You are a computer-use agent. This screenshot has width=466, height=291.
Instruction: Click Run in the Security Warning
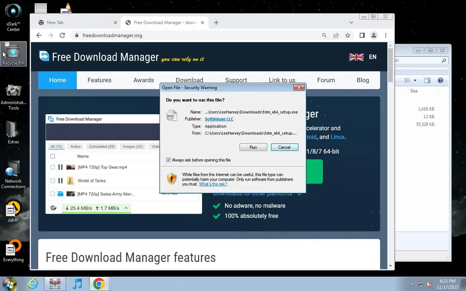pyautogui.click(x=253, y=147)
